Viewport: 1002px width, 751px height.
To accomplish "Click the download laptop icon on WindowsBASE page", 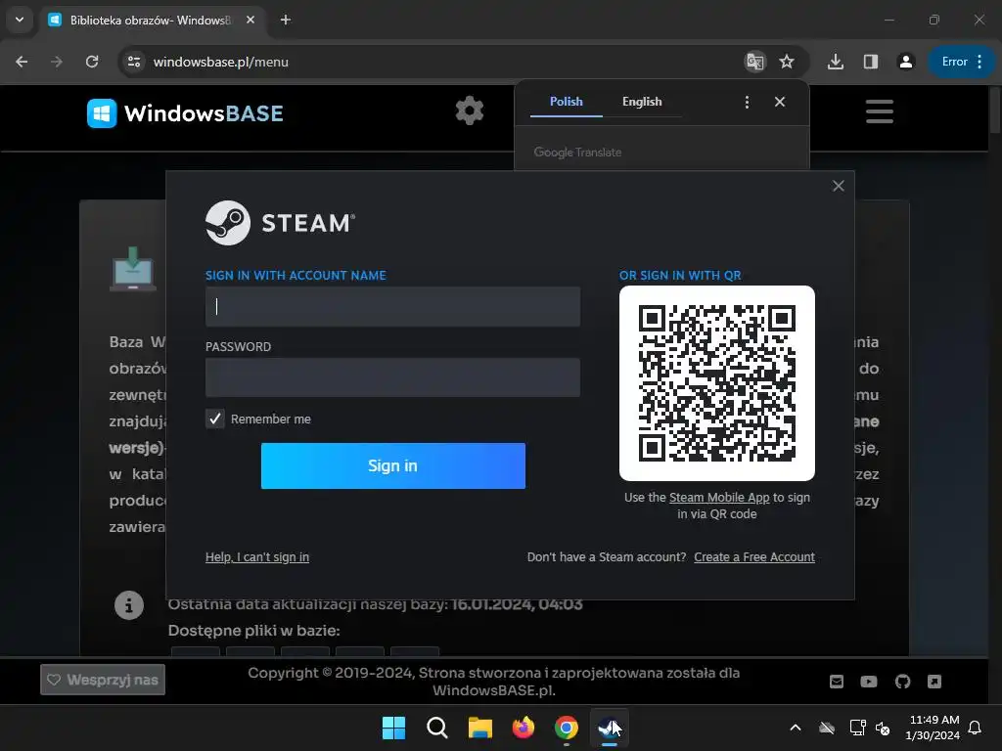I will click(133, 268).
